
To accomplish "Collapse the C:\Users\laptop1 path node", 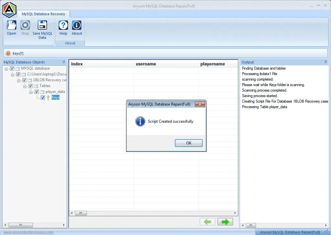I will tap(13, 74).
